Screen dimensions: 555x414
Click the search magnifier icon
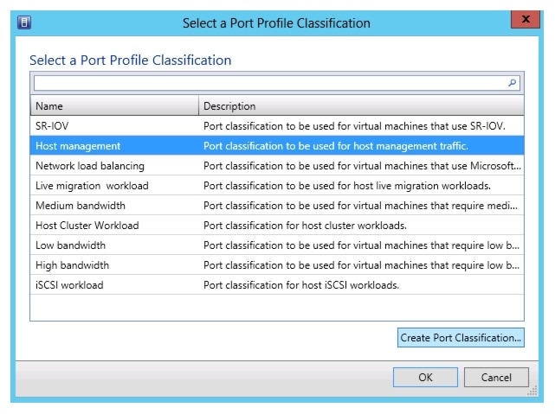click(513, 83)
